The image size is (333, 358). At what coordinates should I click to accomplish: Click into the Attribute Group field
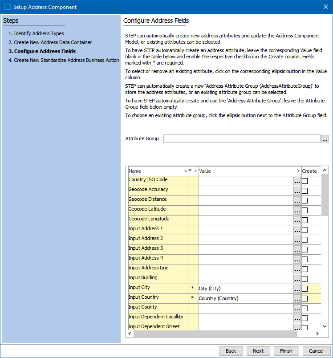point(242,138)
